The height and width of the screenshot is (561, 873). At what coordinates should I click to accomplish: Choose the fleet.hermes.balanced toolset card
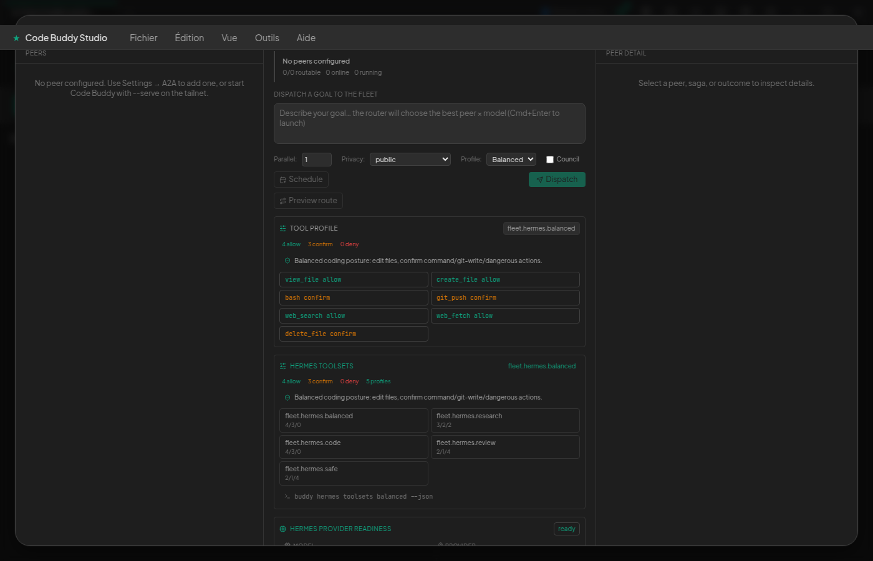[x=354, y=420]
